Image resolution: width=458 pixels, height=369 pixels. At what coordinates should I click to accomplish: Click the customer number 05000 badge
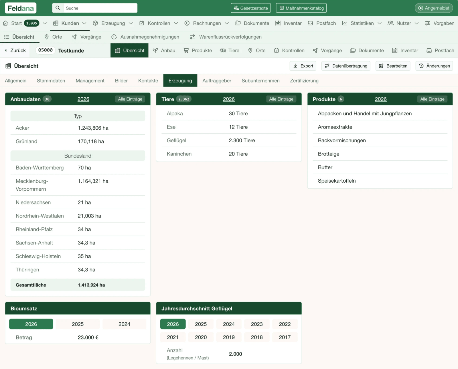click(46, 50)
